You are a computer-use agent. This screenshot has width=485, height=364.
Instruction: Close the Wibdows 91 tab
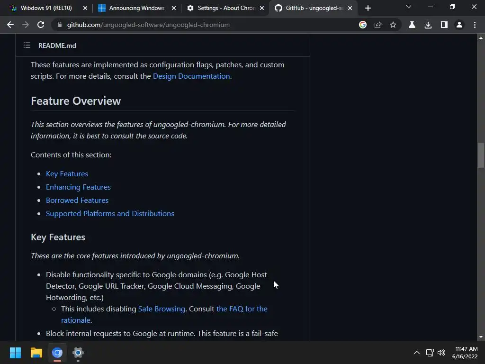pos(85,8)
